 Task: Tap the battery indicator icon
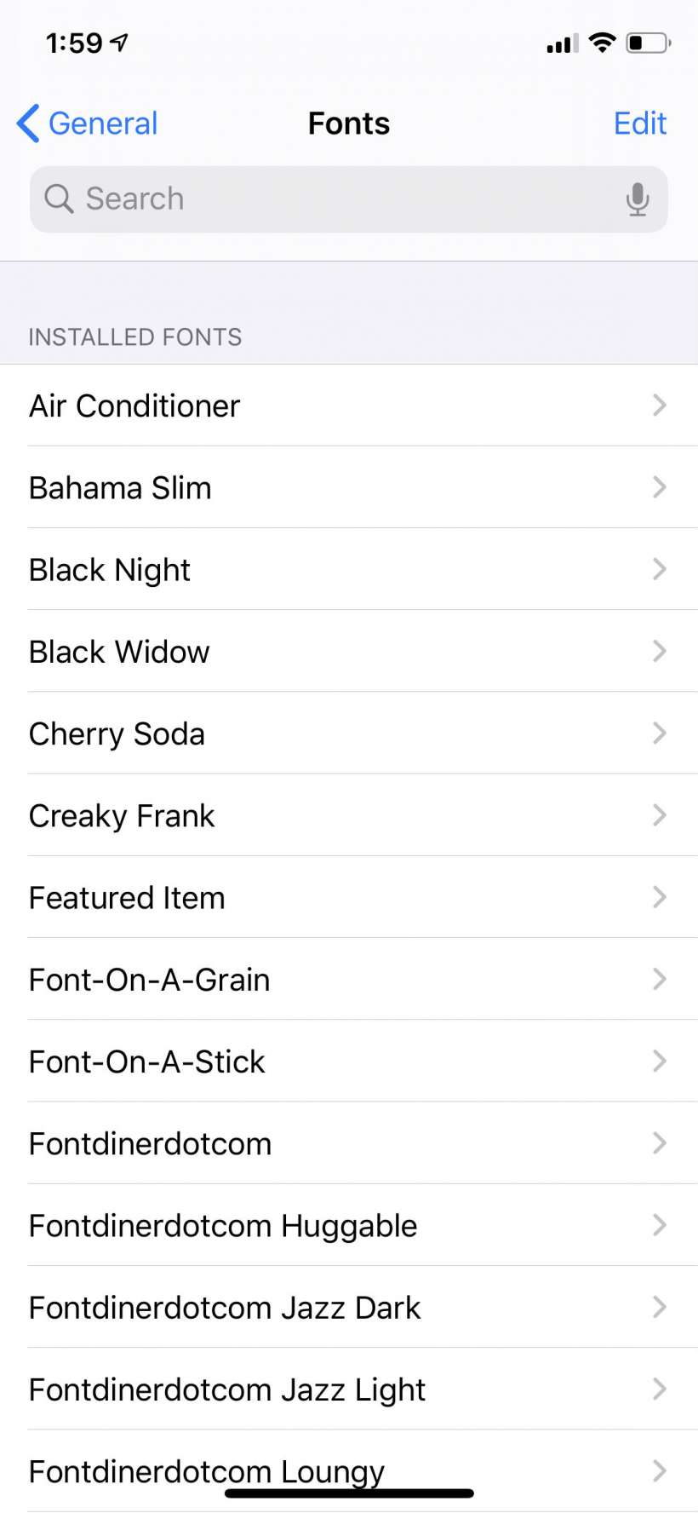click(x=648, y=43)
